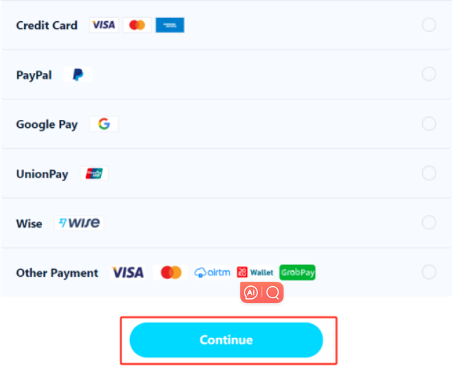This screenshot has width=457, height=367.
Task: Click the Continue button
Action: [226, 340]
